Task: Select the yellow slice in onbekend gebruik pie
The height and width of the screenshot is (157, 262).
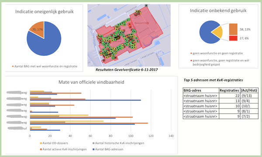Action: [x=218, y=32]
